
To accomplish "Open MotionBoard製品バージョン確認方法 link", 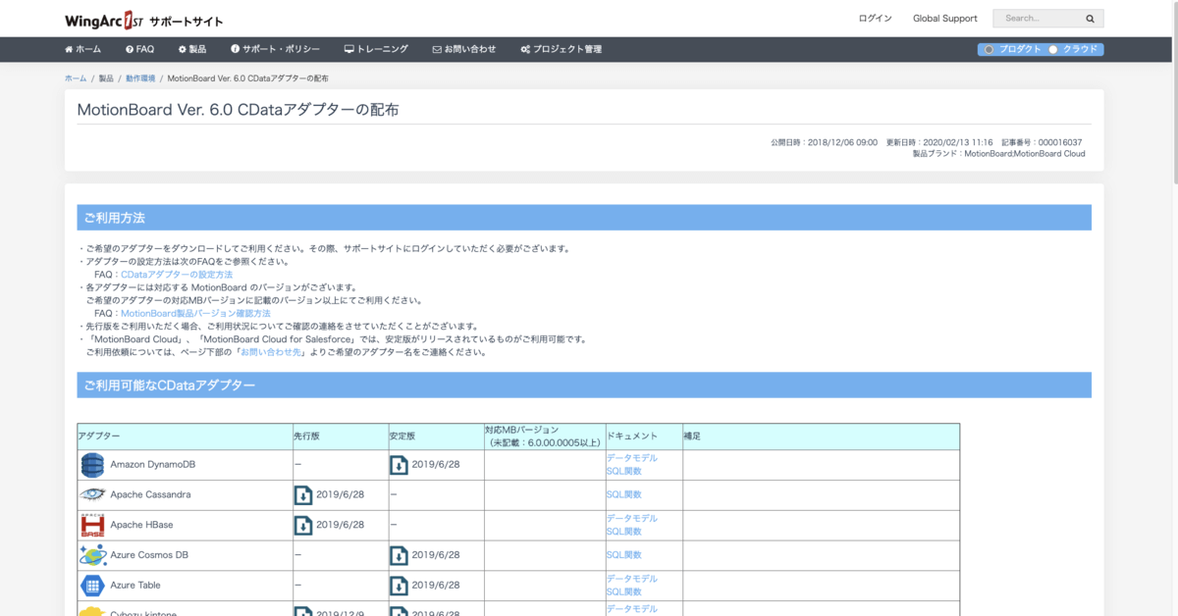I will pyautogui.click(x=195, y=313).
